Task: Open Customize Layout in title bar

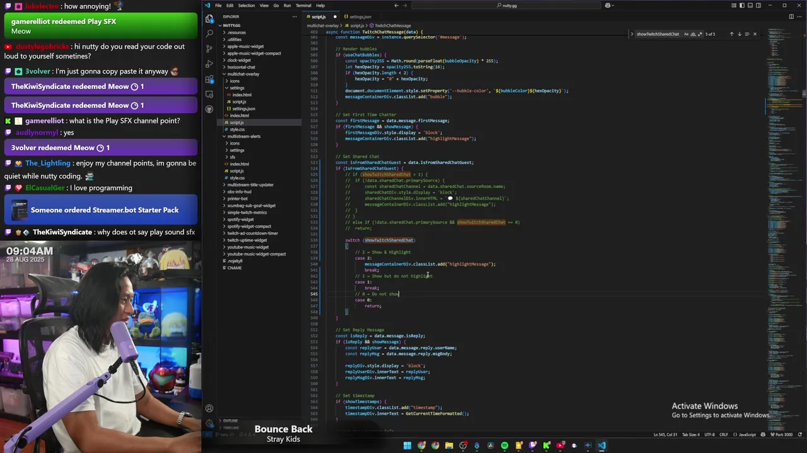Action: [734, 5]
